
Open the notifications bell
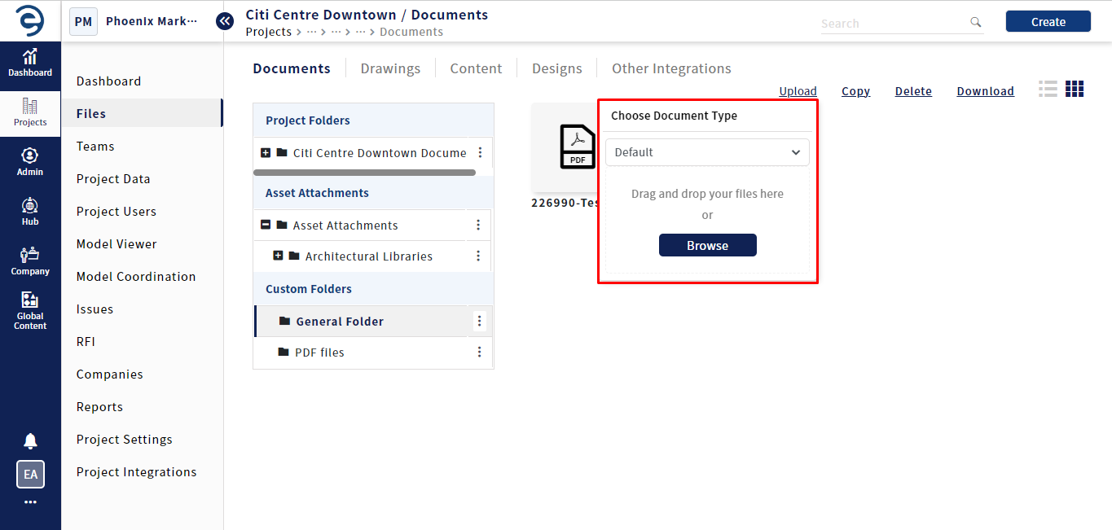(x=30, y=440)
